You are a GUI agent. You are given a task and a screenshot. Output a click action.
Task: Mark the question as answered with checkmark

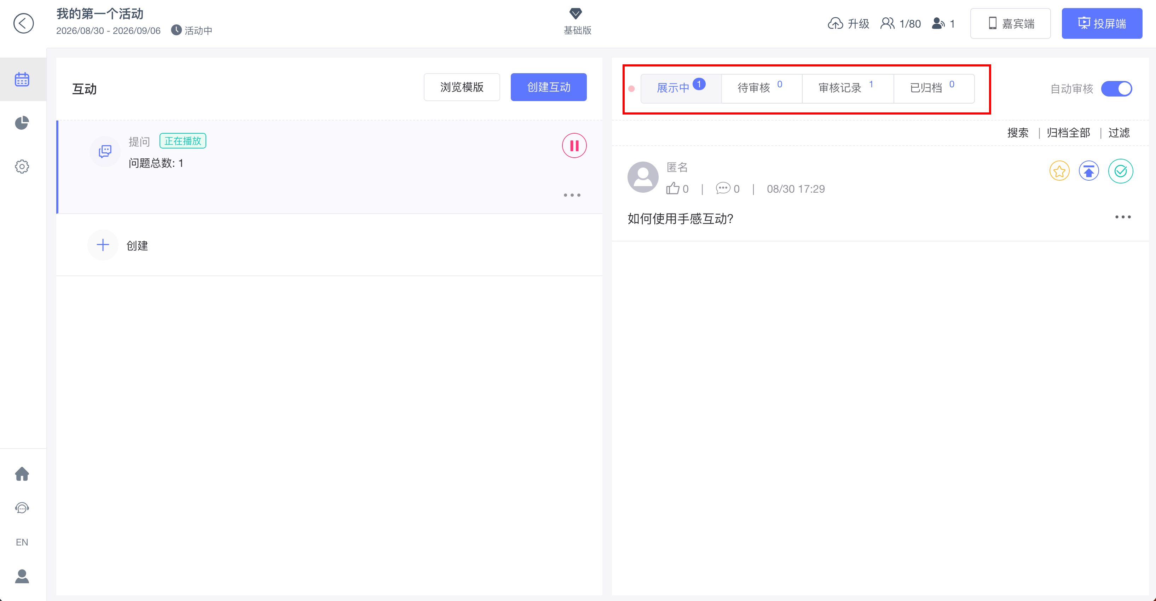[1121, 171]
